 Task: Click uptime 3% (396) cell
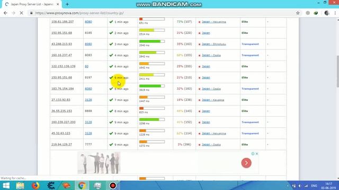coord(184,145)
